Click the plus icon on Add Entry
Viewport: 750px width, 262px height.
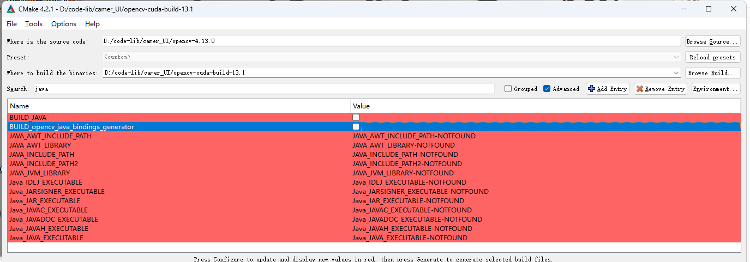(x=592, y=89)
